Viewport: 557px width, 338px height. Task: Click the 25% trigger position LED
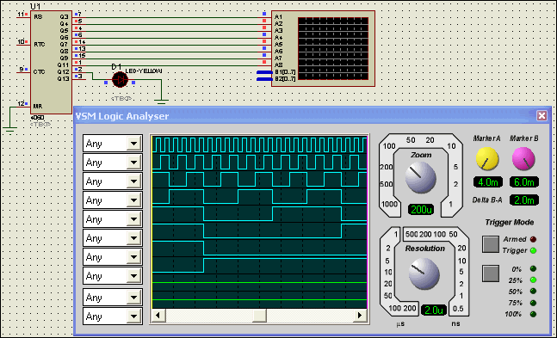[533, 280]
